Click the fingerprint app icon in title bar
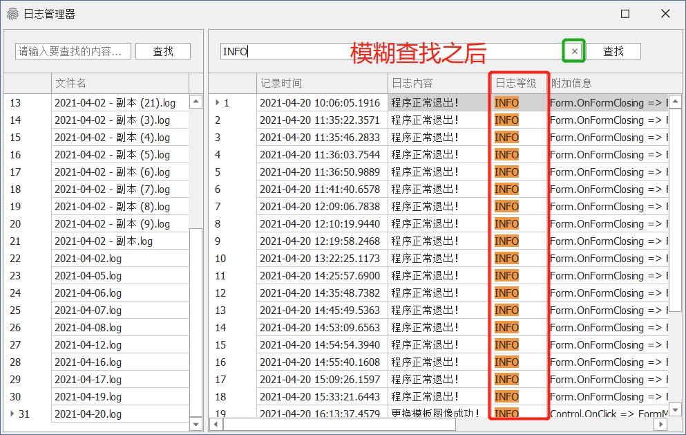 (x=12, y=14)
